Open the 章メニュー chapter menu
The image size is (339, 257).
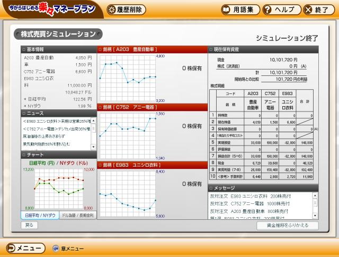pos(68,249)
